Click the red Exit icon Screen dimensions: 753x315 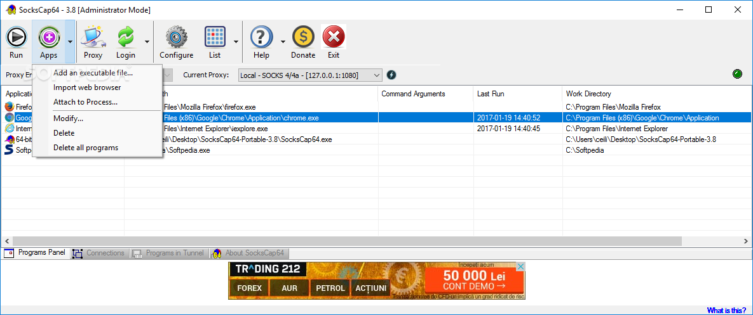pos(334,37)
